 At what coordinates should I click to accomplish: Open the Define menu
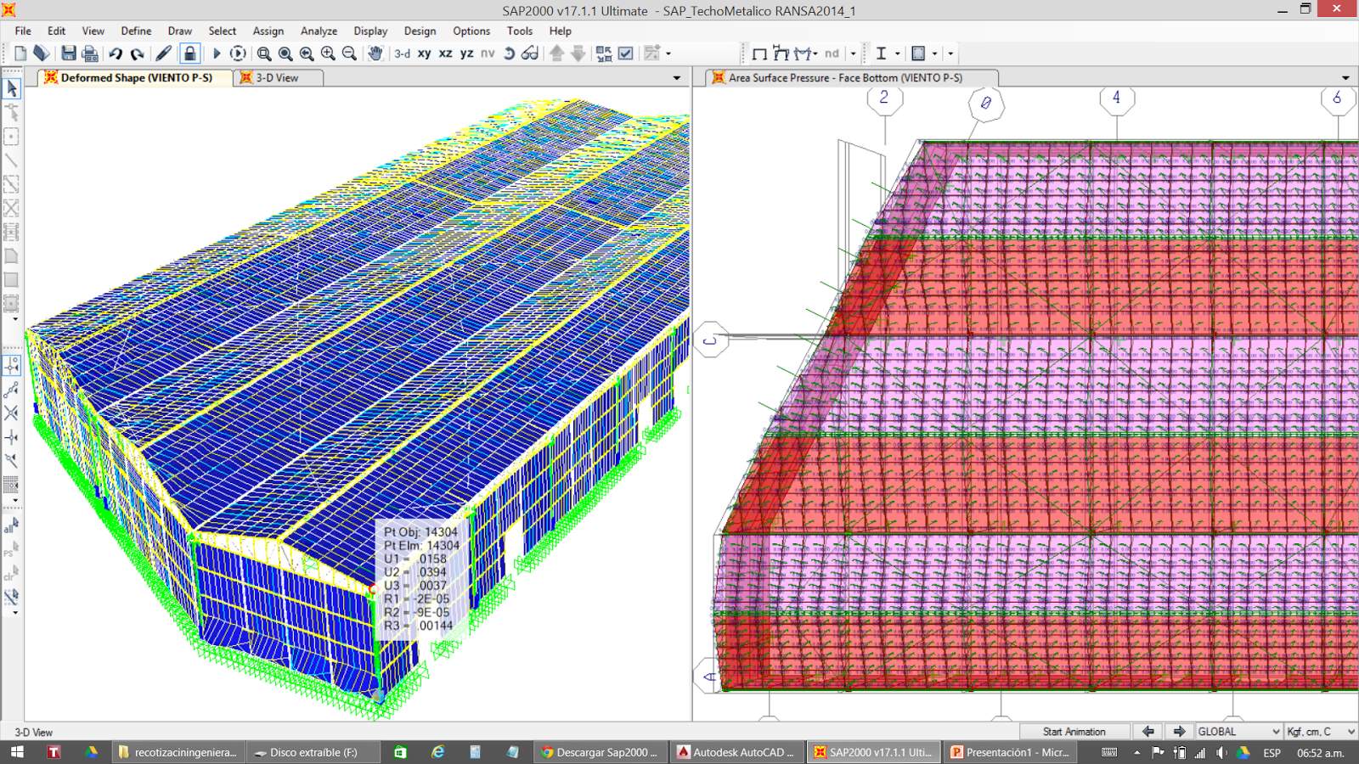click(136, 31)
